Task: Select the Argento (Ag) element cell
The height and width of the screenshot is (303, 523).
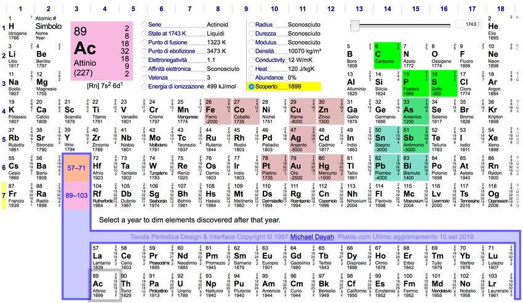Action: (x=303, y=140)
